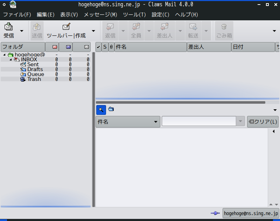The height and width of the screenshot is (221, 280).
Task: Open the 設定(C) menu
Action: click(x=160, y=15)
